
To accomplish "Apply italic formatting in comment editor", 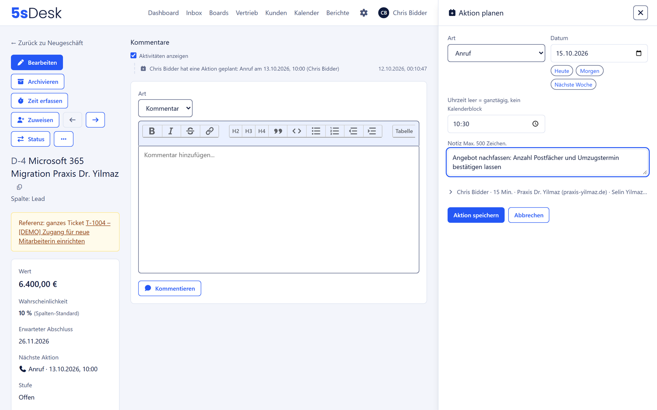I will (x=171, y=131).
